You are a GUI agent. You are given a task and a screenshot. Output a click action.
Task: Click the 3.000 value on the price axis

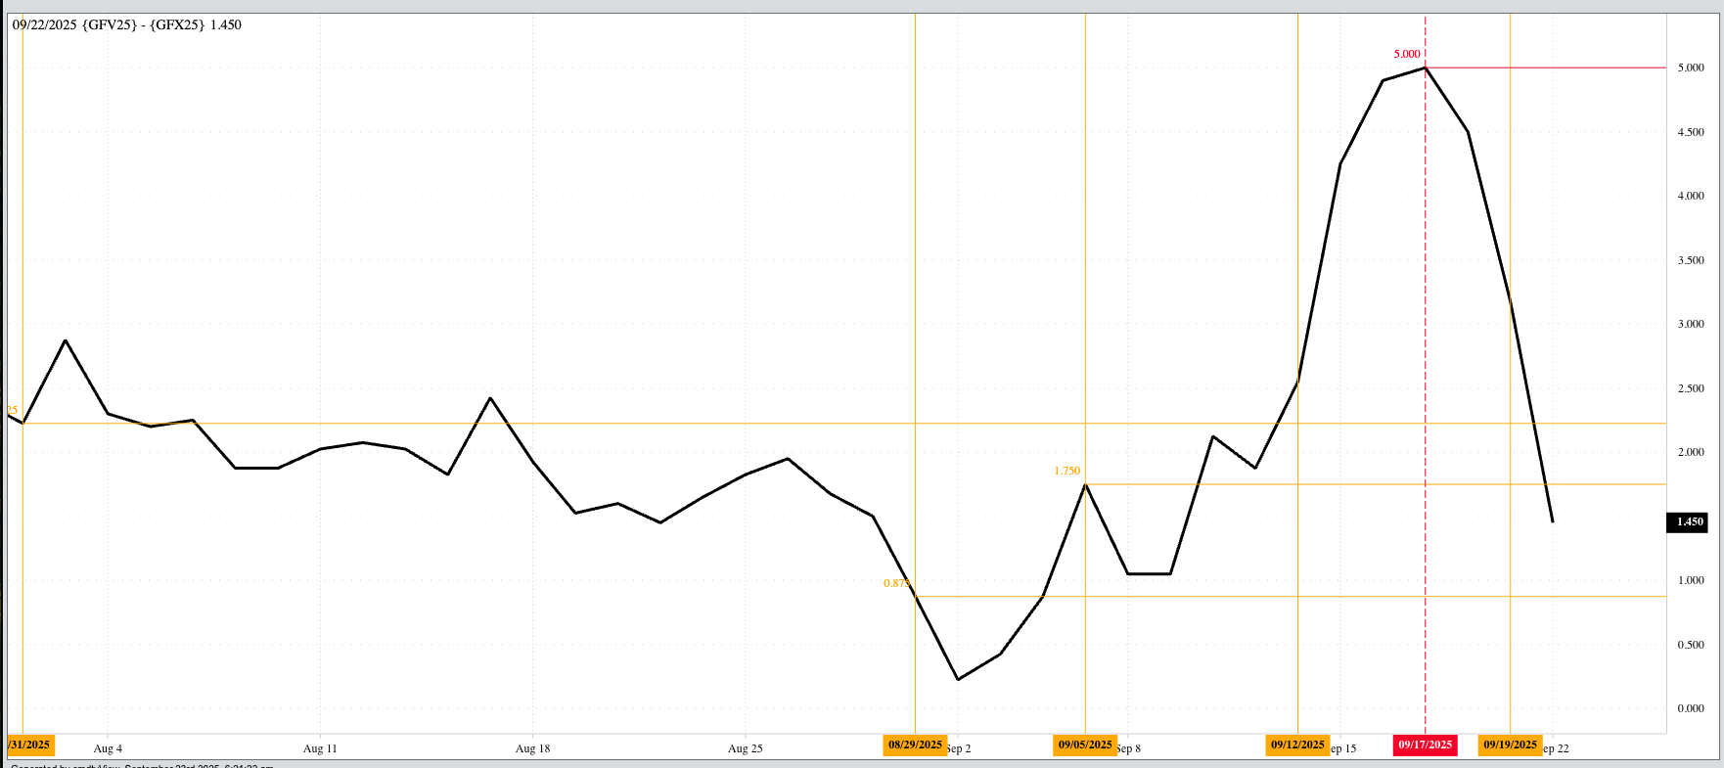pos(1691,324)
